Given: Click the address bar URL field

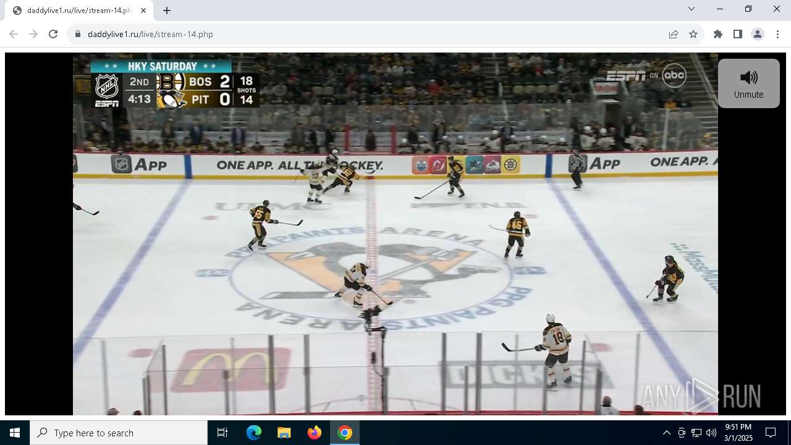Looking at the screenshot, I should (371, 34).
